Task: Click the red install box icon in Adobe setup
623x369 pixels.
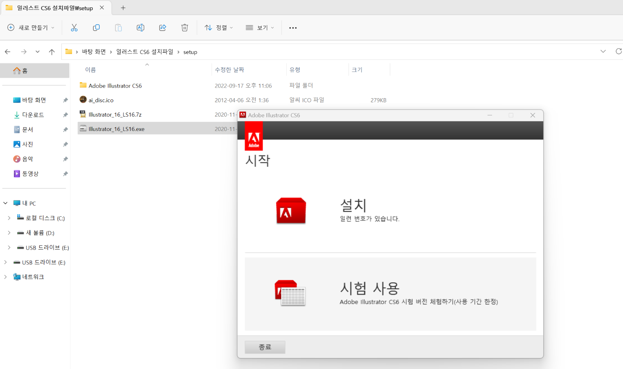Action: tap(291, 211)
